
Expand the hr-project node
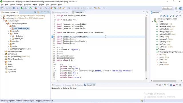2,16
